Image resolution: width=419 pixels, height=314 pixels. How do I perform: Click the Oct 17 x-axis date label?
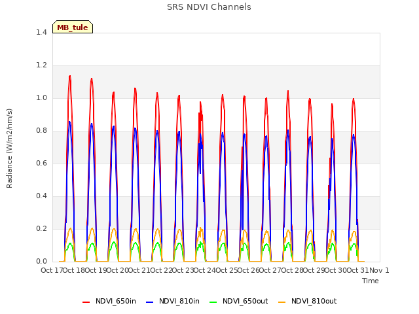click(52, 270)
